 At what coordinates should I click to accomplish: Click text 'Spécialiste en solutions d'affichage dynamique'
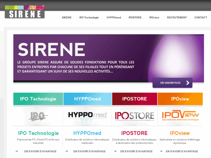(x=180, y=141)
